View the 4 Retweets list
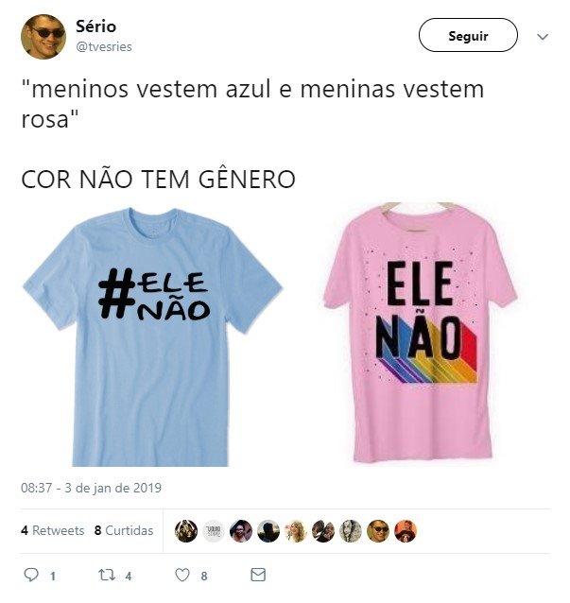570x603 pixels. click(x=52, y=530)
